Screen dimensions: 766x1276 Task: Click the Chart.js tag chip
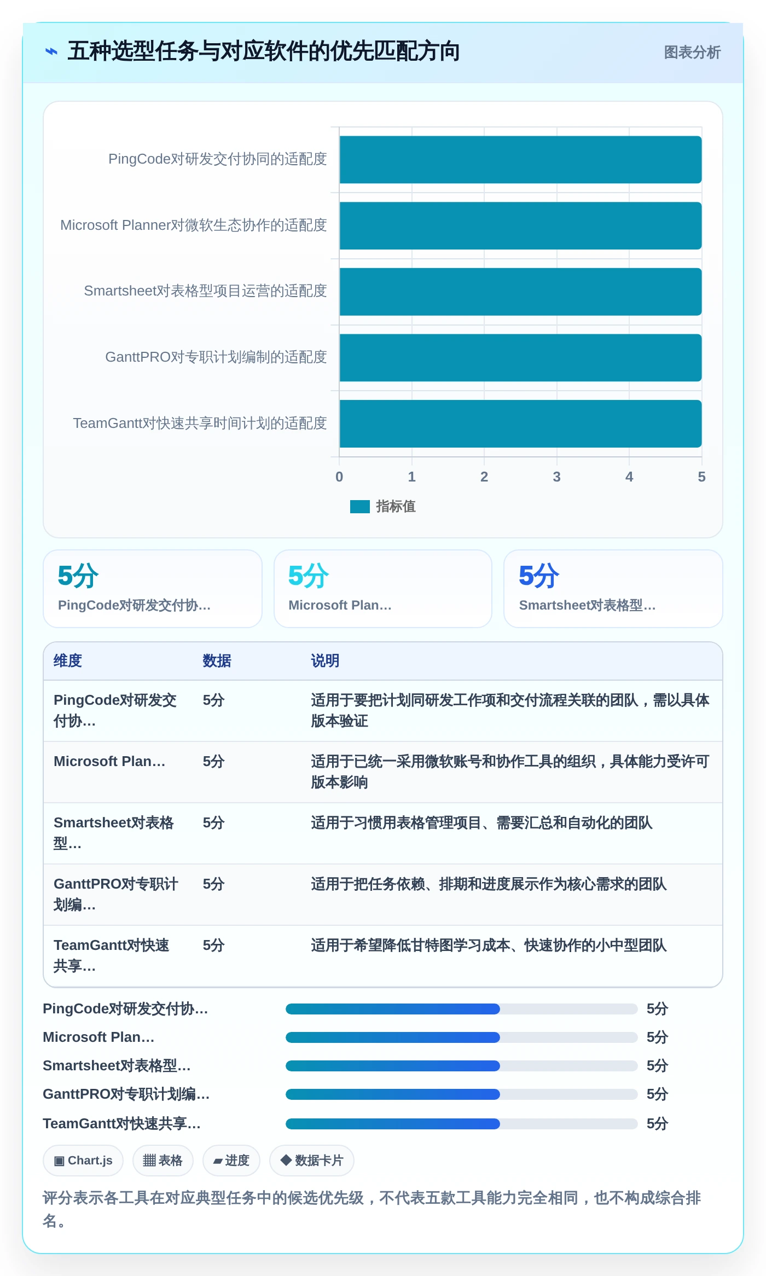pos(83,1161)
